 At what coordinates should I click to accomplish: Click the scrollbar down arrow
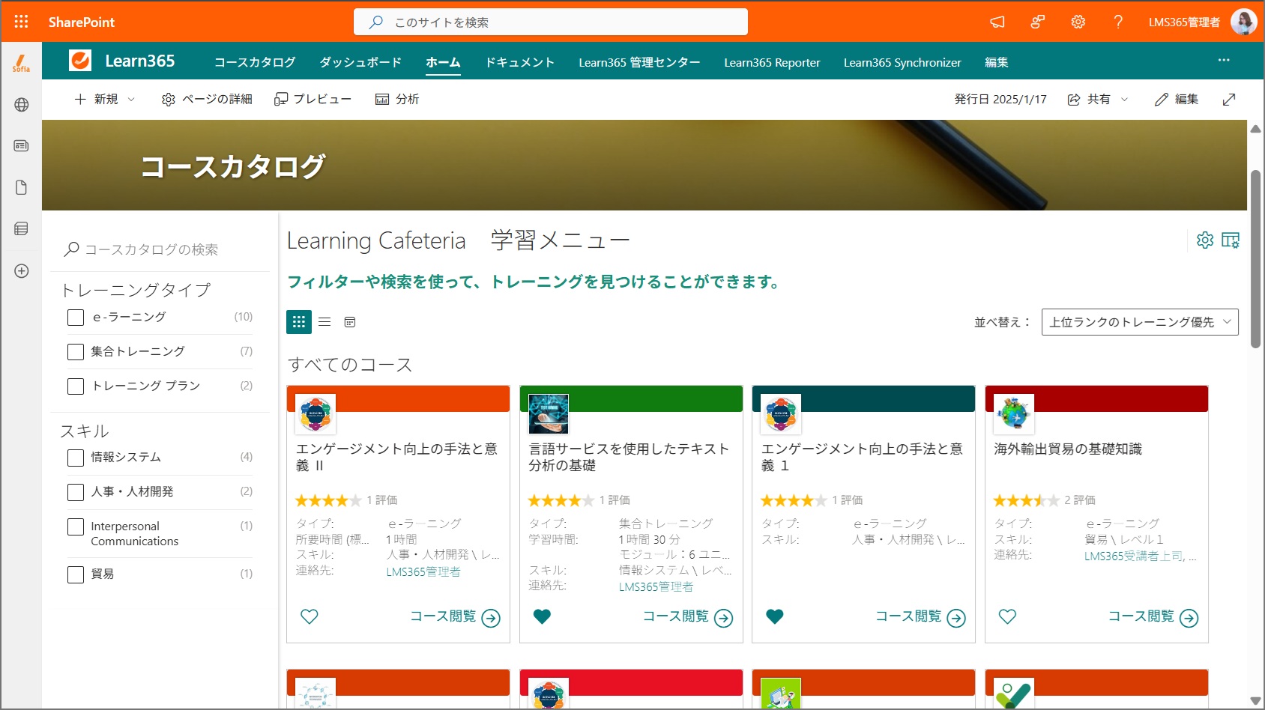coord(1255,701)
